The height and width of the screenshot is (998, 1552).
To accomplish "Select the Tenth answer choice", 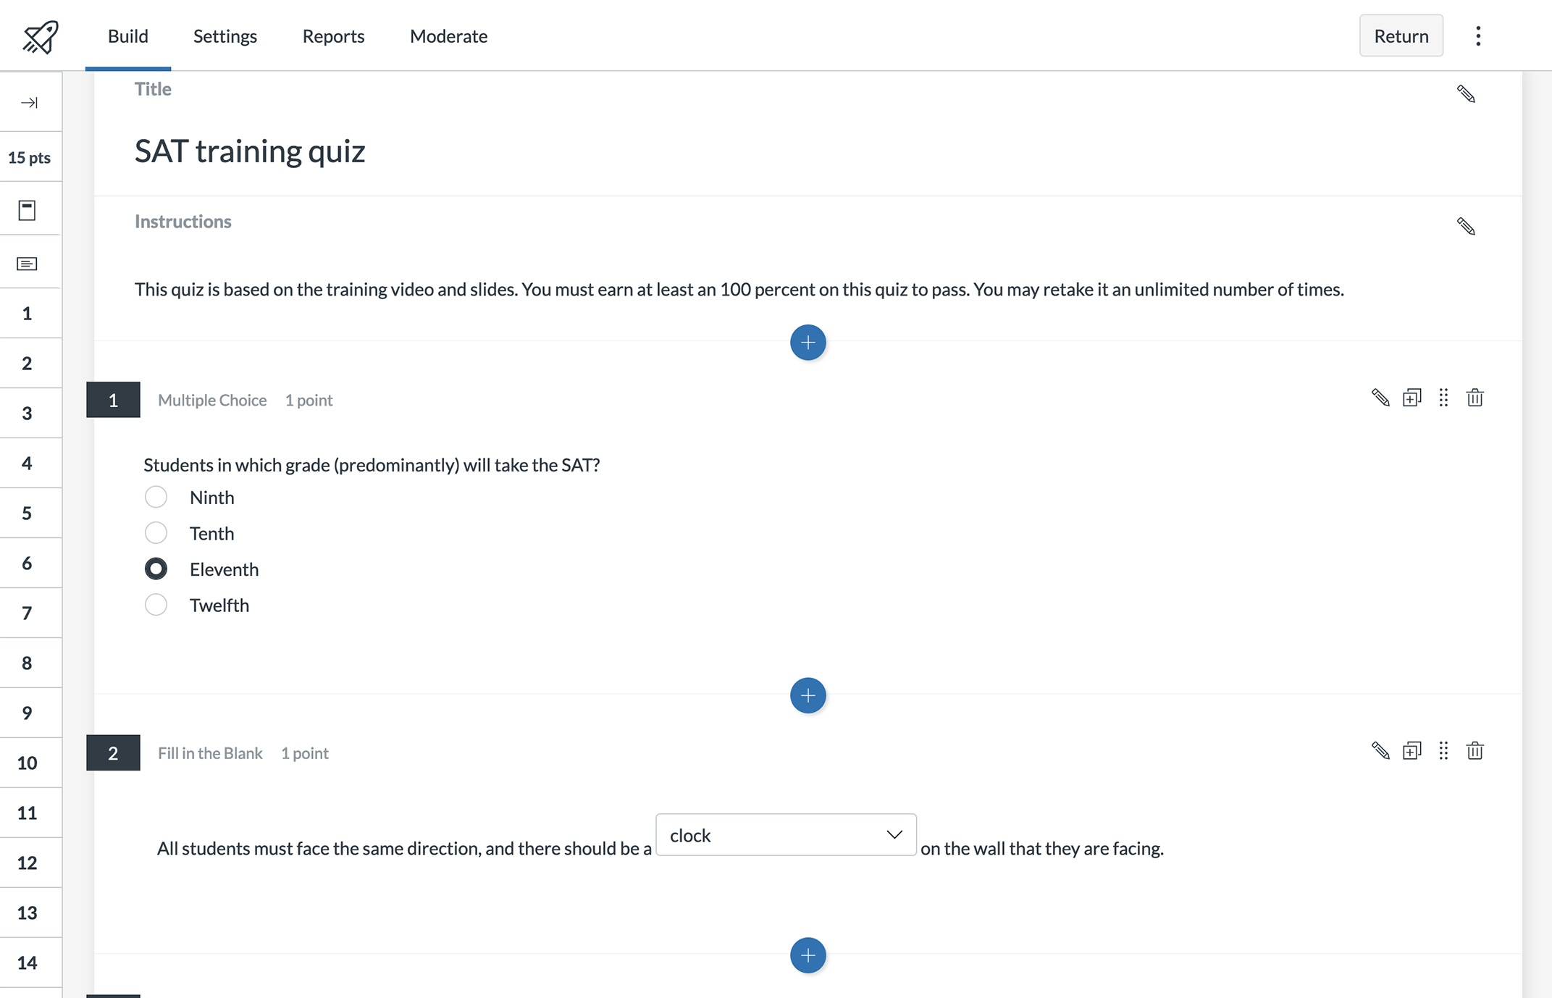I will click(156, 533).
